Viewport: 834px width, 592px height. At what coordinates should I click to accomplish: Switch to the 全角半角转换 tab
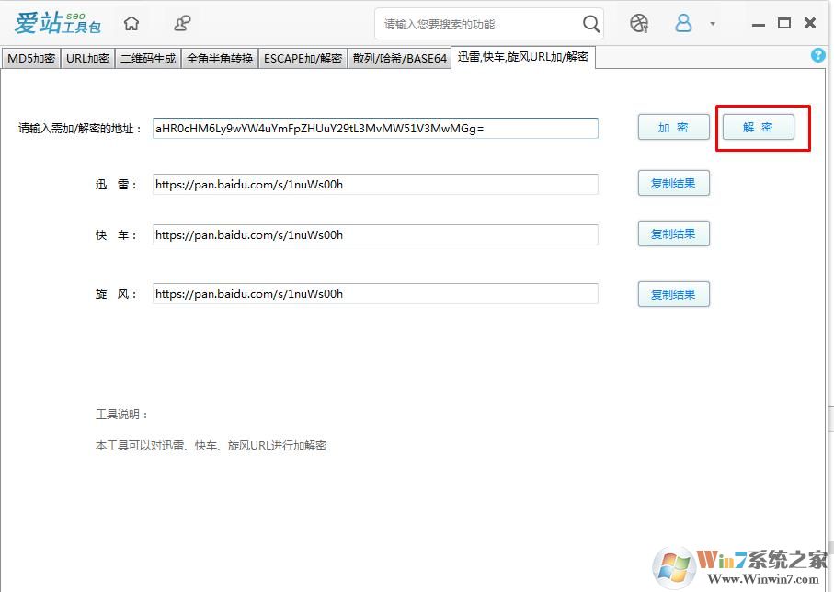[218, 58]
